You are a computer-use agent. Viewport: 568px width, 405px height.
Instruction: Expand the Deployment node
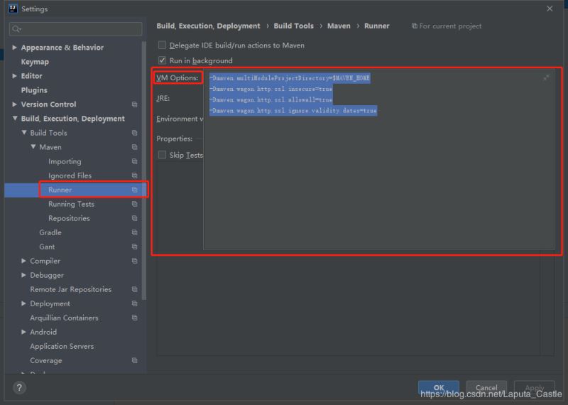[x=23, y=303]
